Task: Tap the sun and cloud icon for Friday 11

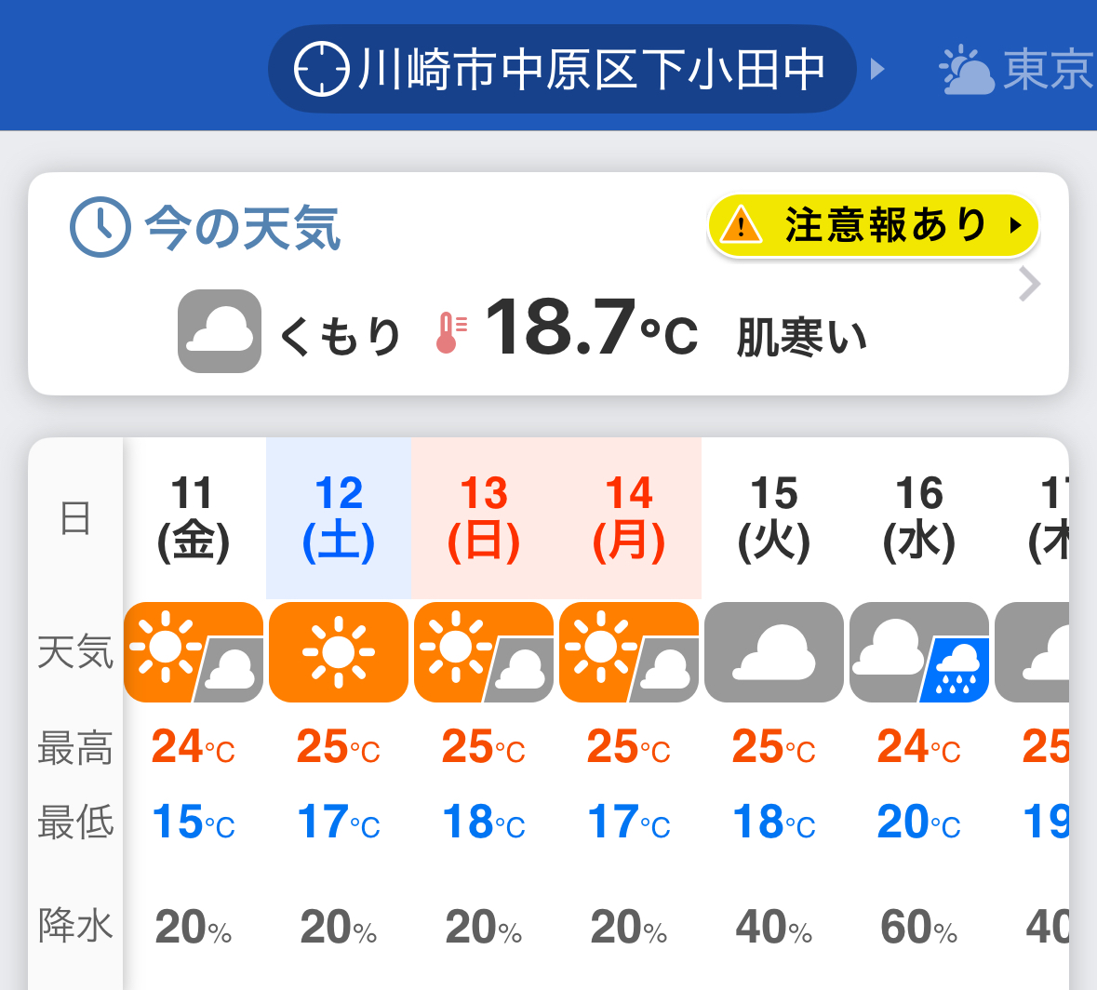Action: pyautogui.click(x=194, y=652)
